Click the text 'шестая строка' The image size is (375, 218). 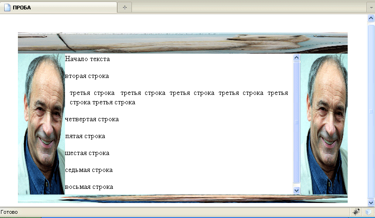click(87, 153)
